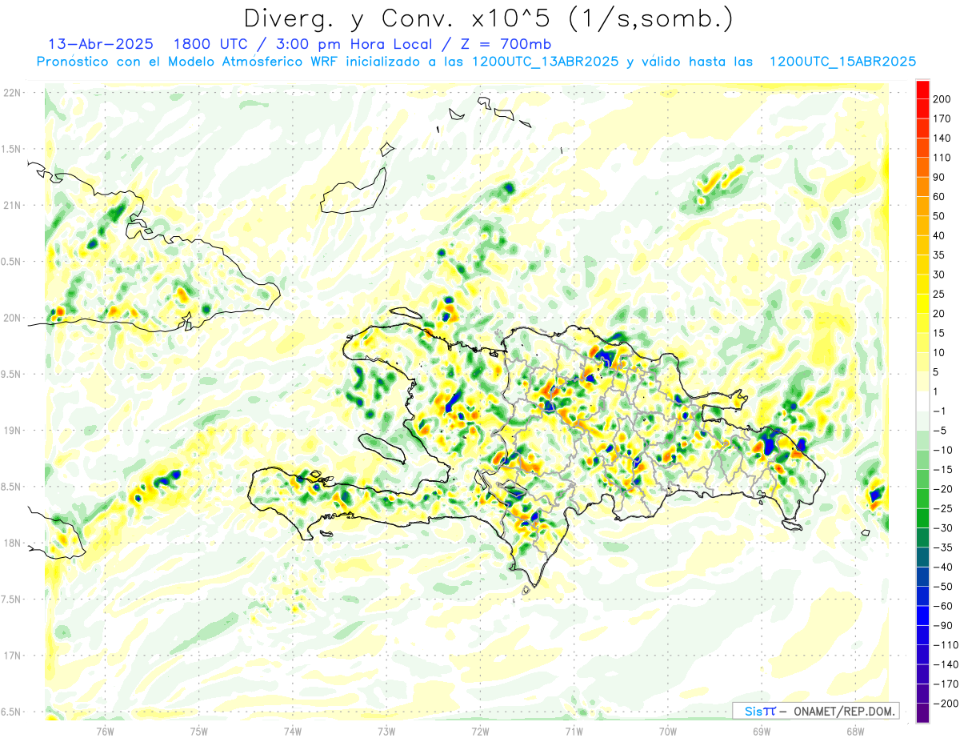
Task: Click the '22N' latitude label
Action: [x=11, y=93]
